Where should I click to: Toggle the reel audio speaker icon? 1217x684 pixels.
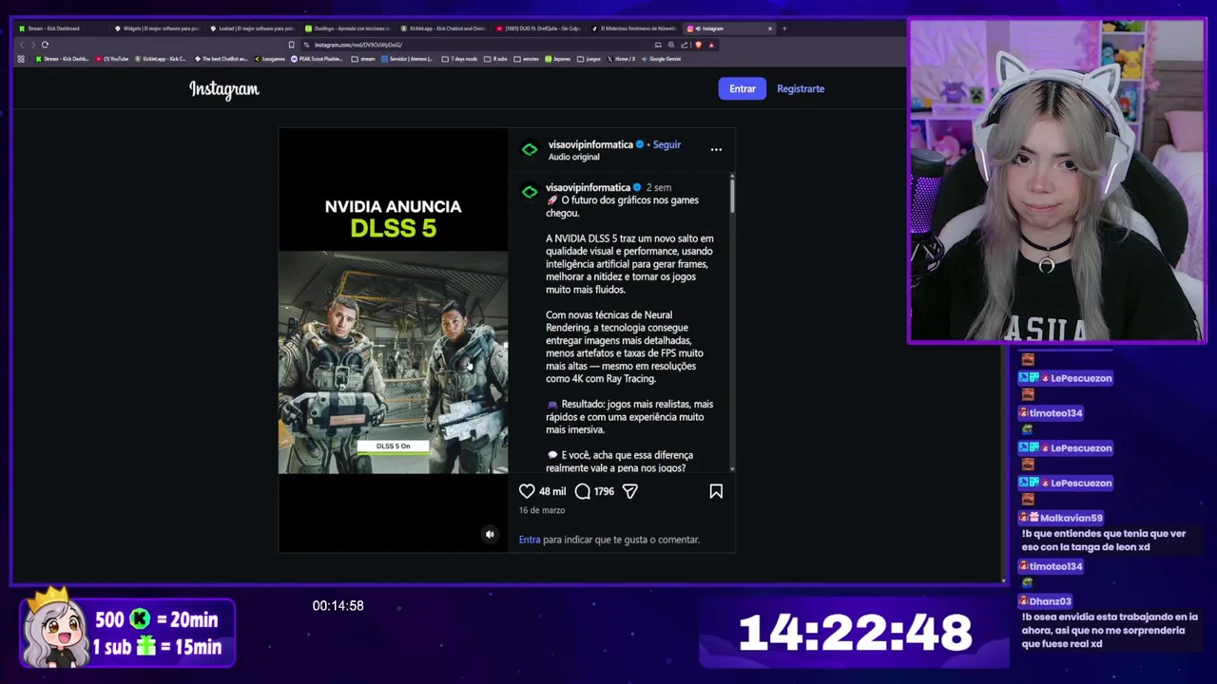[x=490, y=534]
